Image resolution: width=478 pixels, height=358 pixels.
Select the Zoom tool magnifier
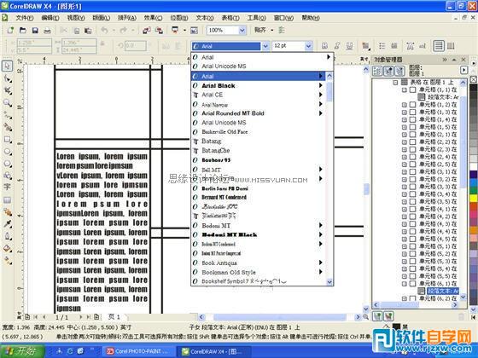point(8,103)
